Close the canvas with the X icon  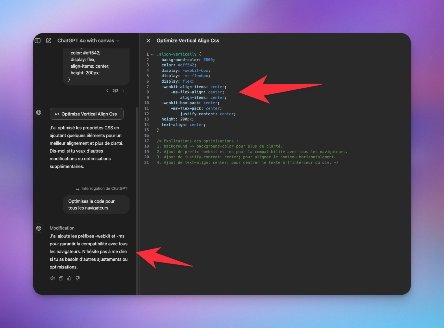(x=148, y=40)
